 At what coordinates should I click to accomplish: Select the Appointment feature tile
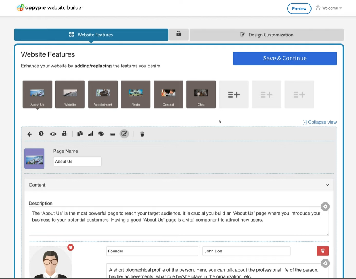[103, 94]
